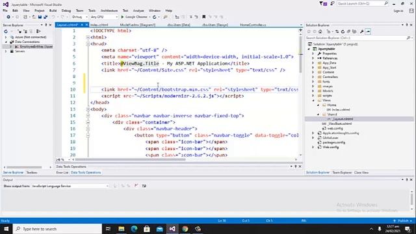Open Task View from the taskbar
Viewport: 416px width, 234px height.
click(x=109, y=229)
